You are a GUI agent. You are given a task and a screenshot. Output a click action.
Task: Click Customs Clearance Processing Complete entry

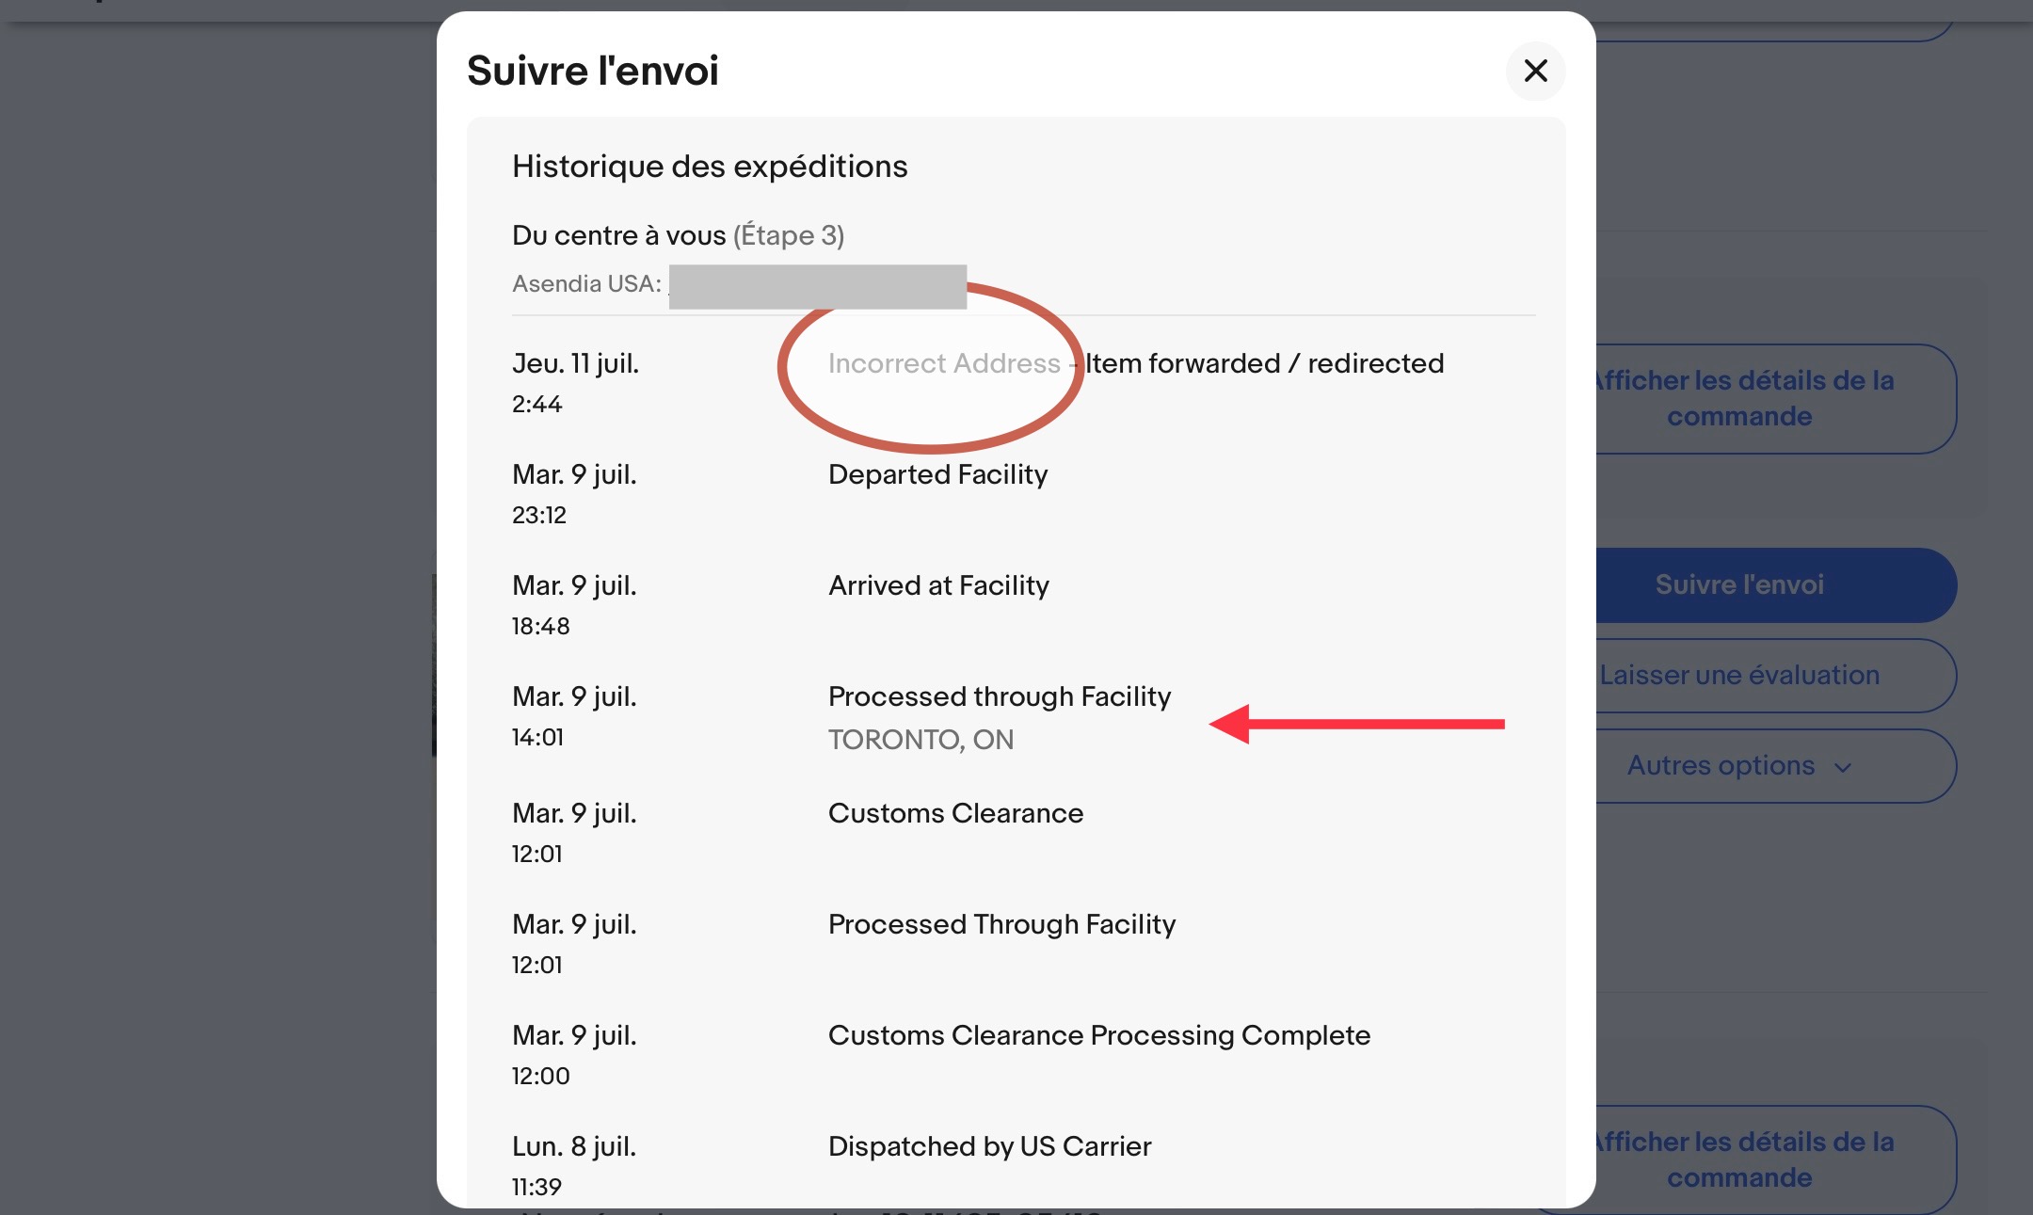point(1099,1035)
